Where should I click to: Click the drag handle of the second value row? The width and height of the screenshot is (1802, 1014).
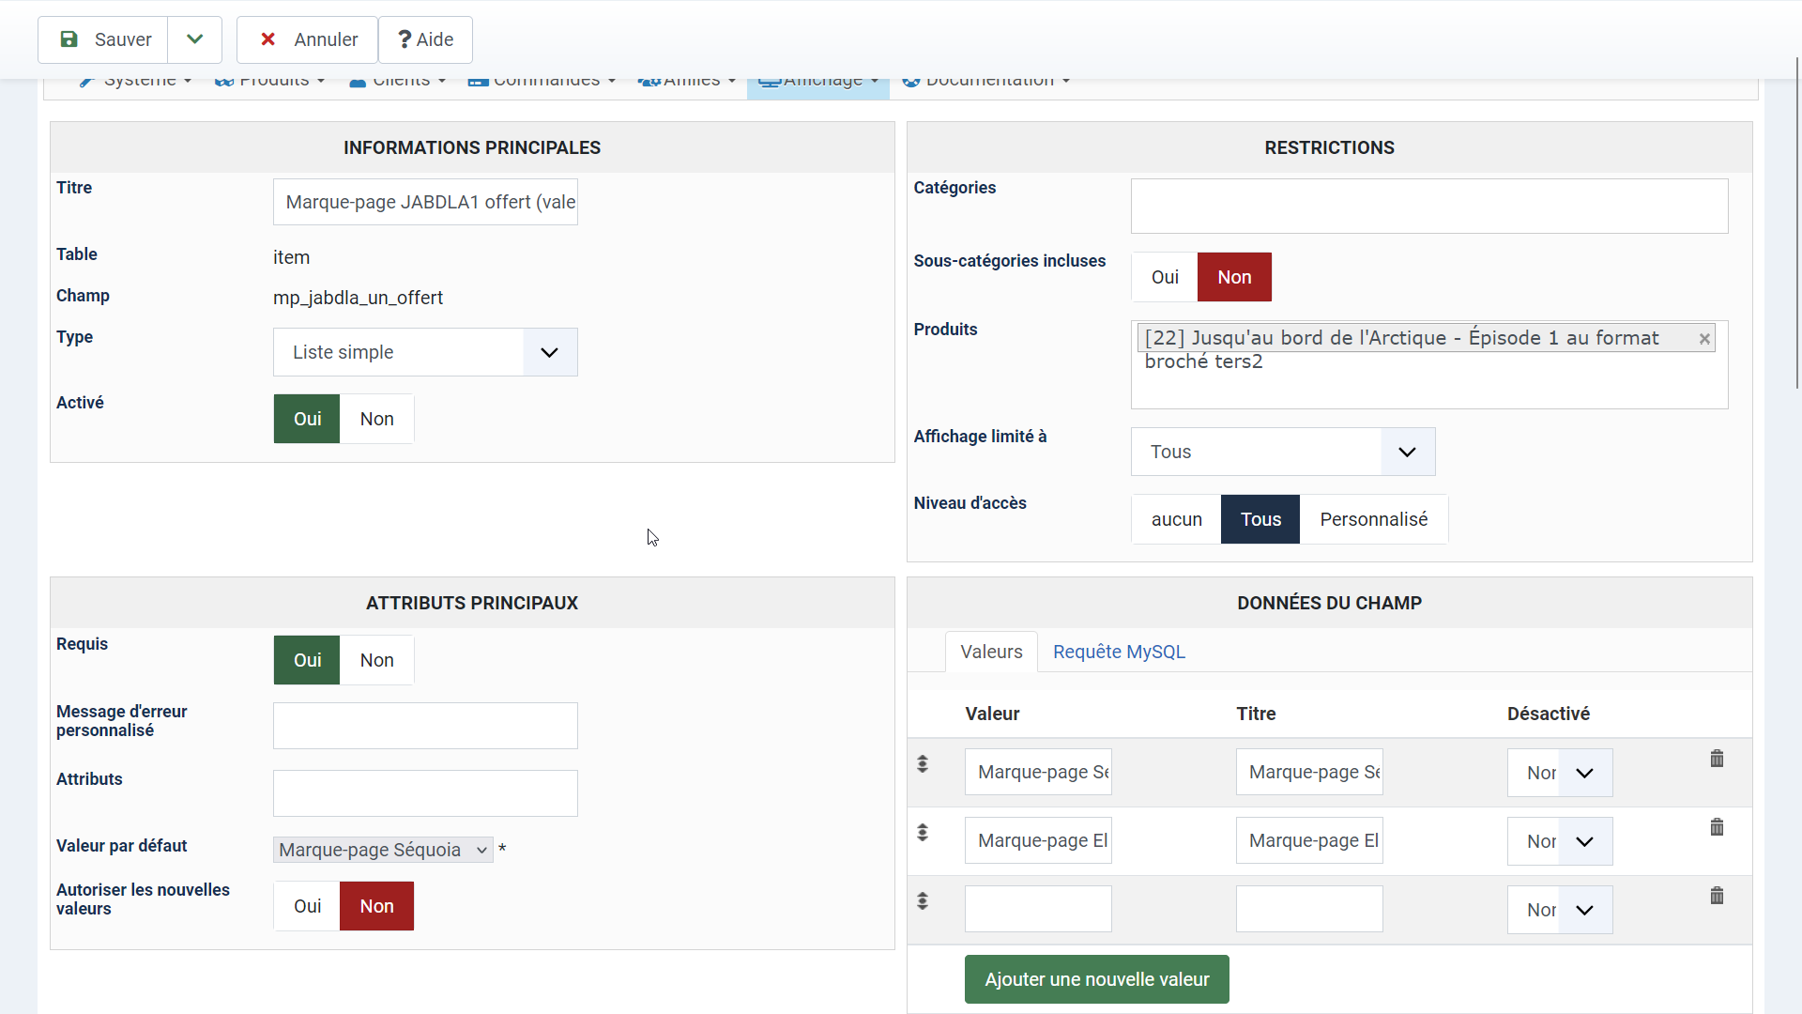[x=923, y=833]
